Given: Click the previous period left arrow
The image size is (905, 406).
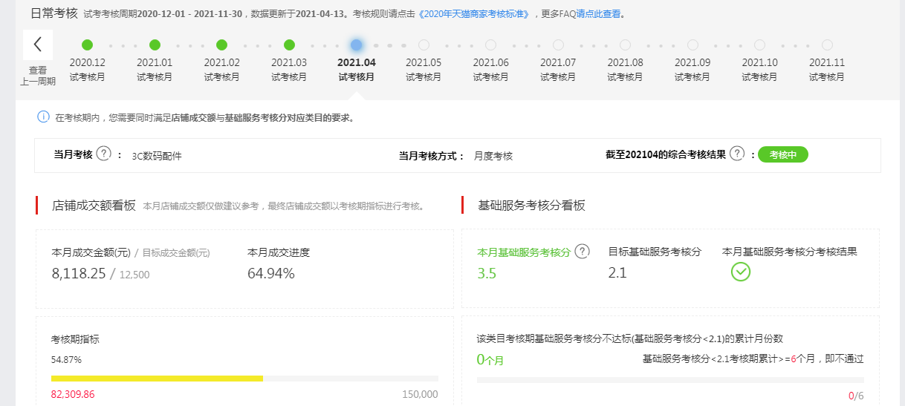Looking at the screenshot, I should pyautogui.click(x=38, y=45).
